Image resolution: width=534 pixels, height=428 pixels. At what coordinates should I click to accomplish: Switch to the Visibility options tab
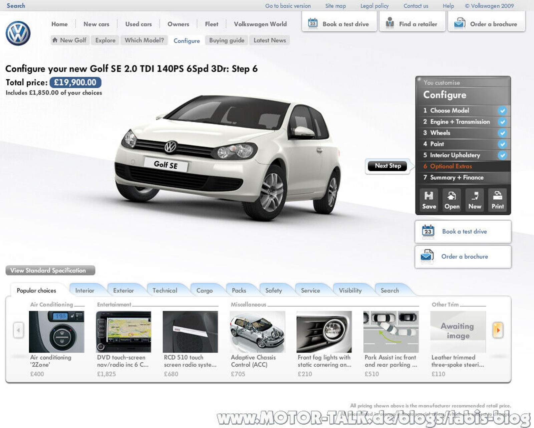point(350,290)
